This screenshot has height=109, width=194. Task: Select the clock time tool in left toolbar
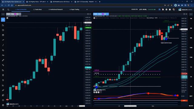(x=3, y=30)
